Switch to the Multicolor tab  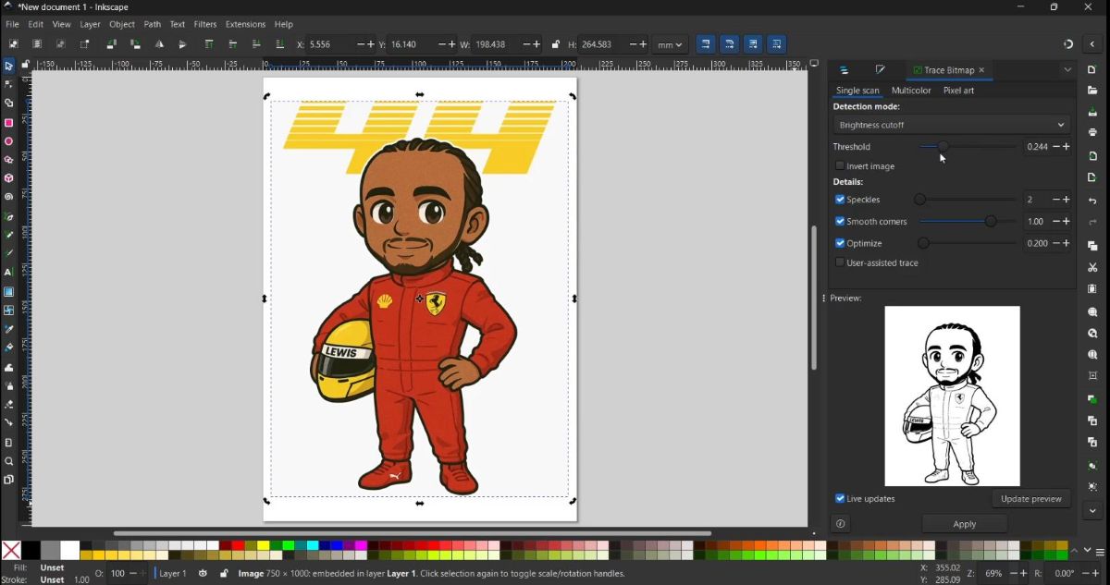912,91
